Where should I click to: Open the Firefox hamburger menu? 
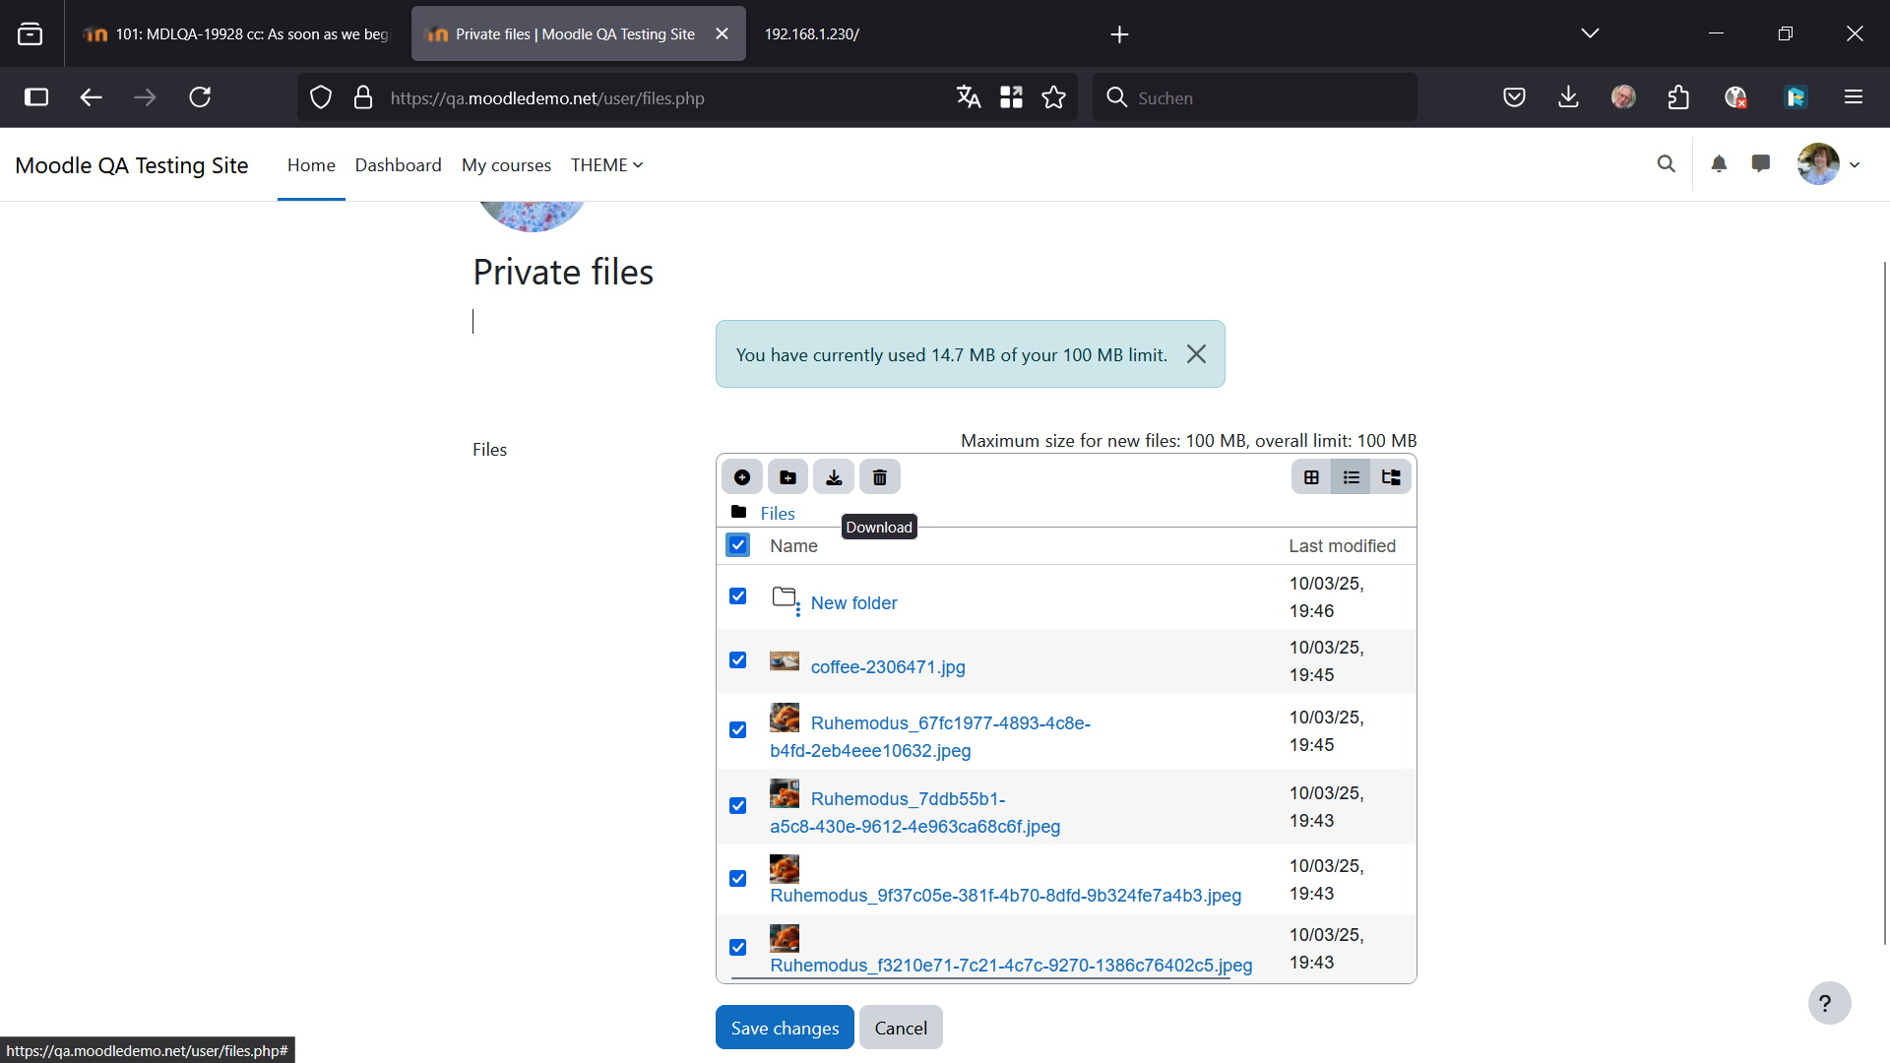[1854, 97]
